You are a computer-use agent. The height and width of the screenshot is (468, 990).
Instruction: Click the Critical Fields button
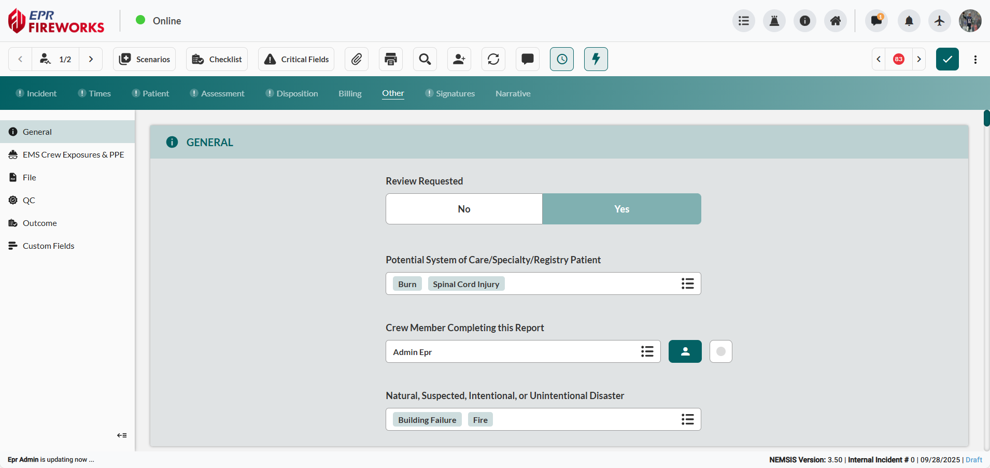[296, 59]
